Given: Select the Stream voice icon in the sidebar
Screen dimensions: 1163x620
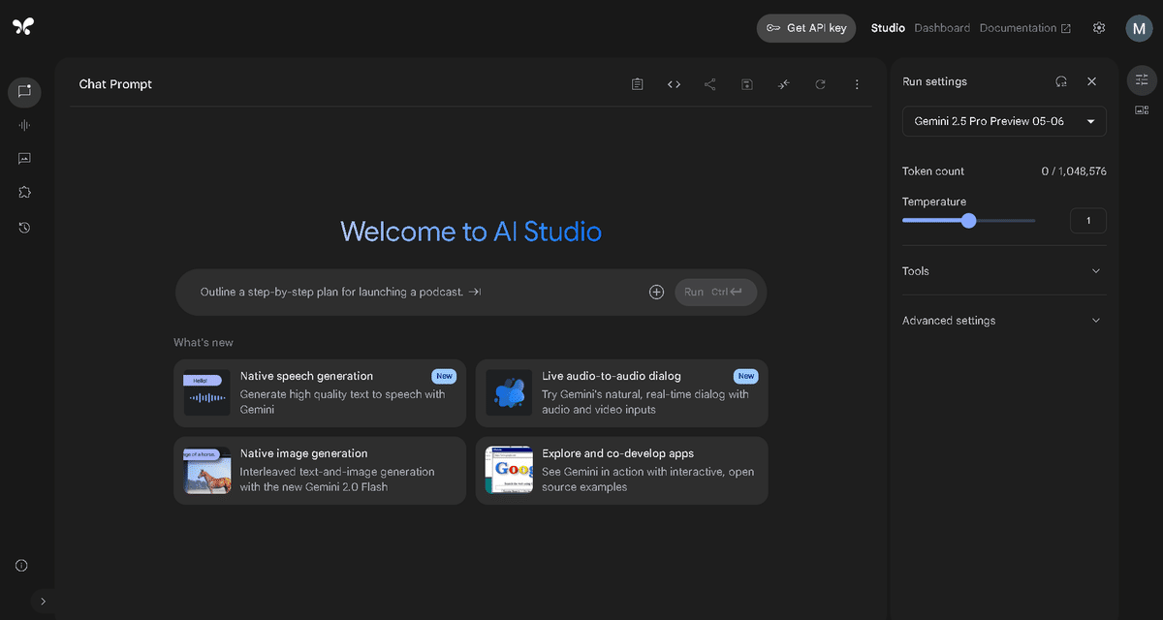Looking at the screenshot, I should (x=23, y=124).
